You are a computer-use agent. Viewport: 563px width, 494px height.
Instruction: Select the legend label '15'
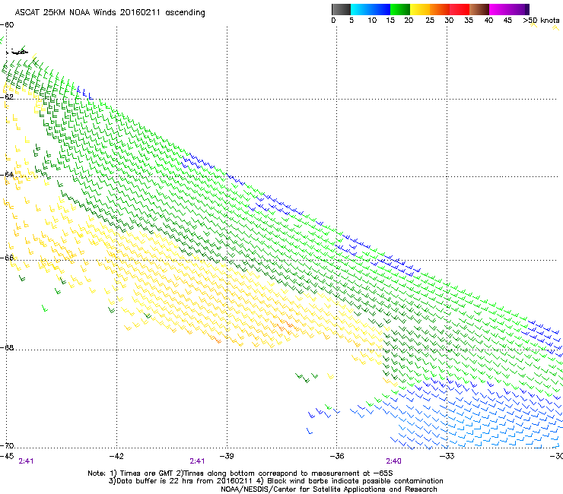pos(390,21)
